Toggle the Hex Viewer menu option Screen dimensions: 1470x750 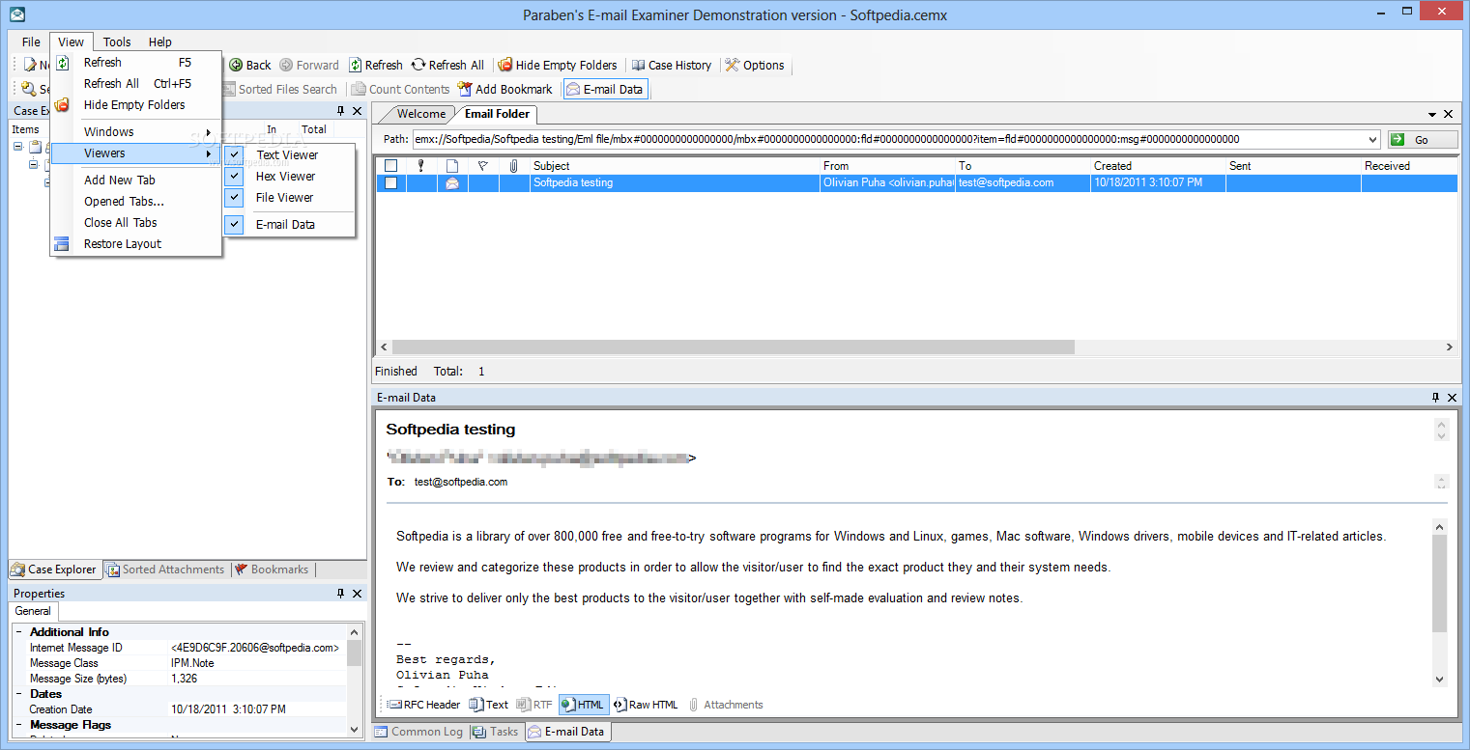290,176
